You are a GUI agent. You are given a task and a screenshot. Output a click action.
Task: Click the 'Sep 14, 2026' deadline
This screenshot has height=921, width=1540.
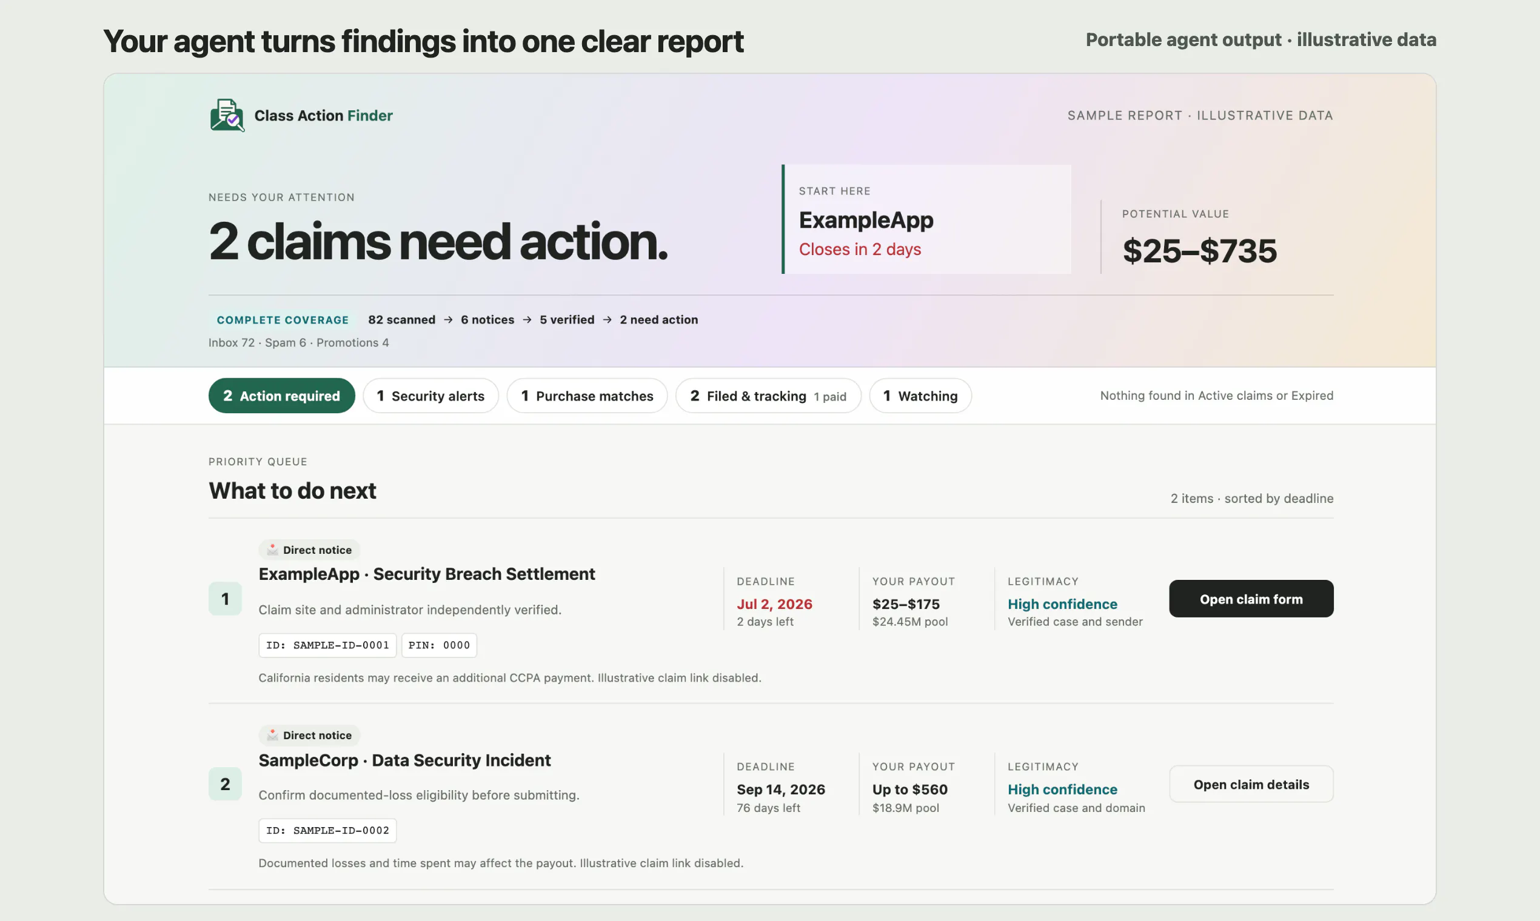coord(781,790)
